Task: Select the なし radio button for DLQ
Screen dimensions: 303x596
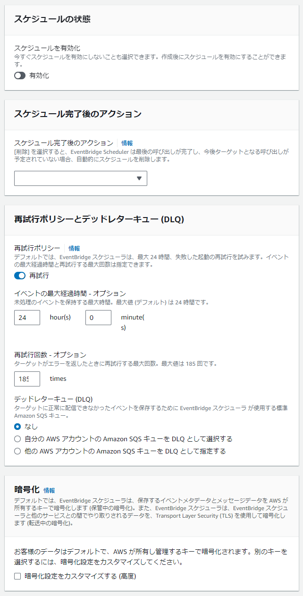Action: [x=17, y=427]
